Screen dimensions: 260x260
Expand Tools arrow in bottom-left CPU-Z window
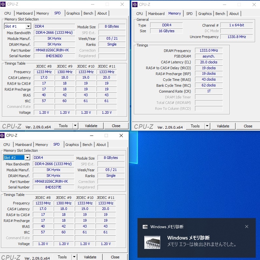click(x=74, y=257)
